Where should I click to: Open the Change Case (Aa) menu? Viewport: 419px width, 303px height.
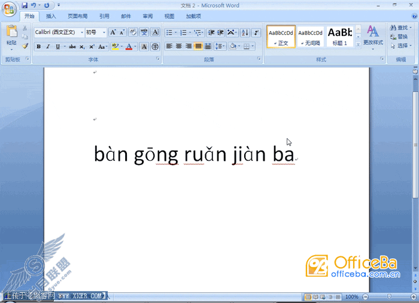[x=102, y=47]
